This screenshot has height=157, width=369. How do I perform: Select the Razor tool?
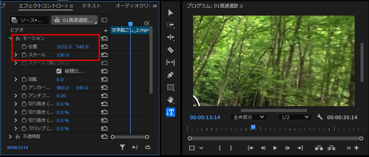coord(170,50)
